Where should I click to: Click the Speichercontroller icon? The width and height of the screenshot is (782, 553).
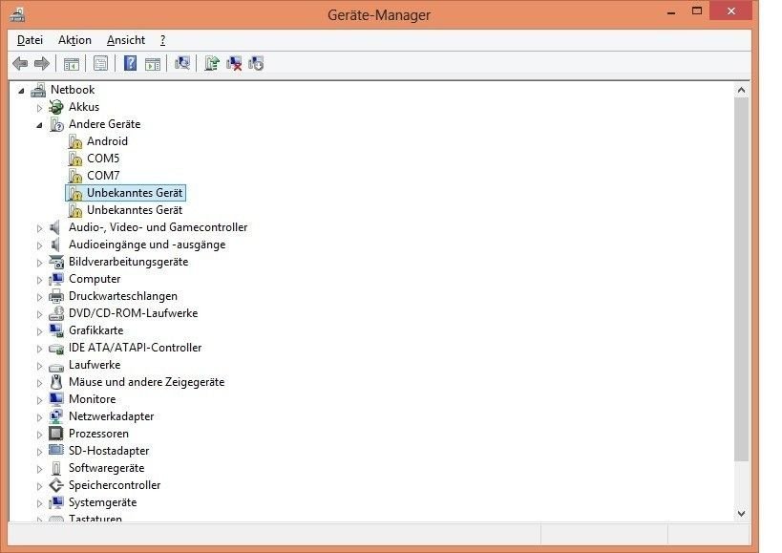click(x=56, y=485)
